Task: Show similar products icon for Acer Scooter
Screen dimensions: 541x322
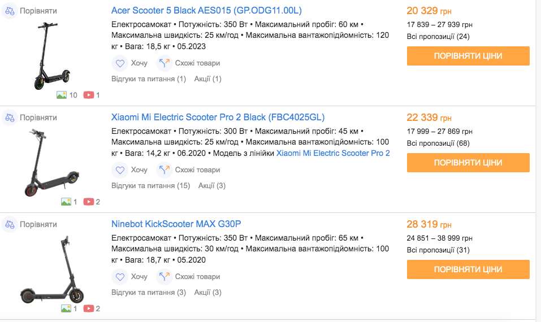Action: 164,63
